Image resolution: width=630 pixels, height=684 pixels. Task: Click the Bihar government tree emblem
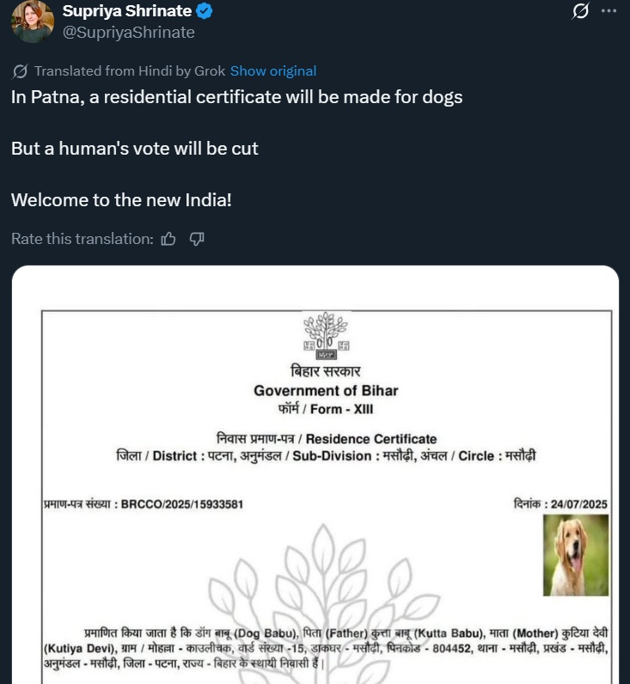pos(326,337)
